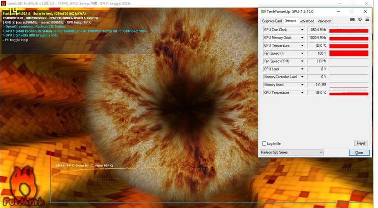Open the Validation tab

[x=324, y=21]
